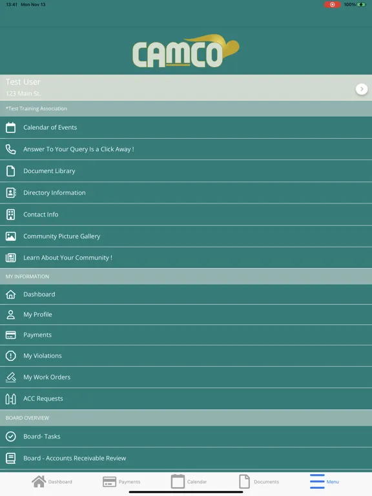This screenshot has height=496, width=372.
Task: Tap the red screen recording indicator
Action: 332,5
